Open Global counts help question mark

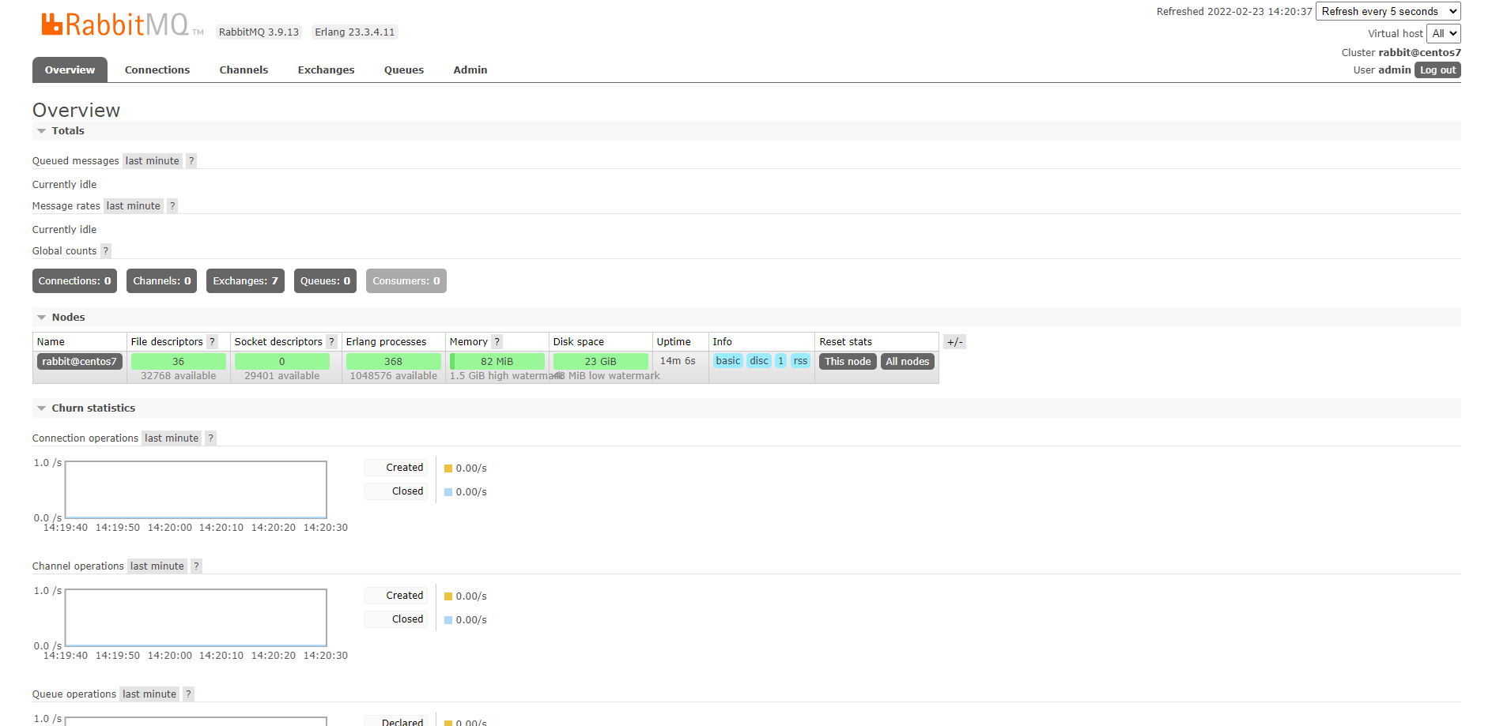[x=106, y=251]
